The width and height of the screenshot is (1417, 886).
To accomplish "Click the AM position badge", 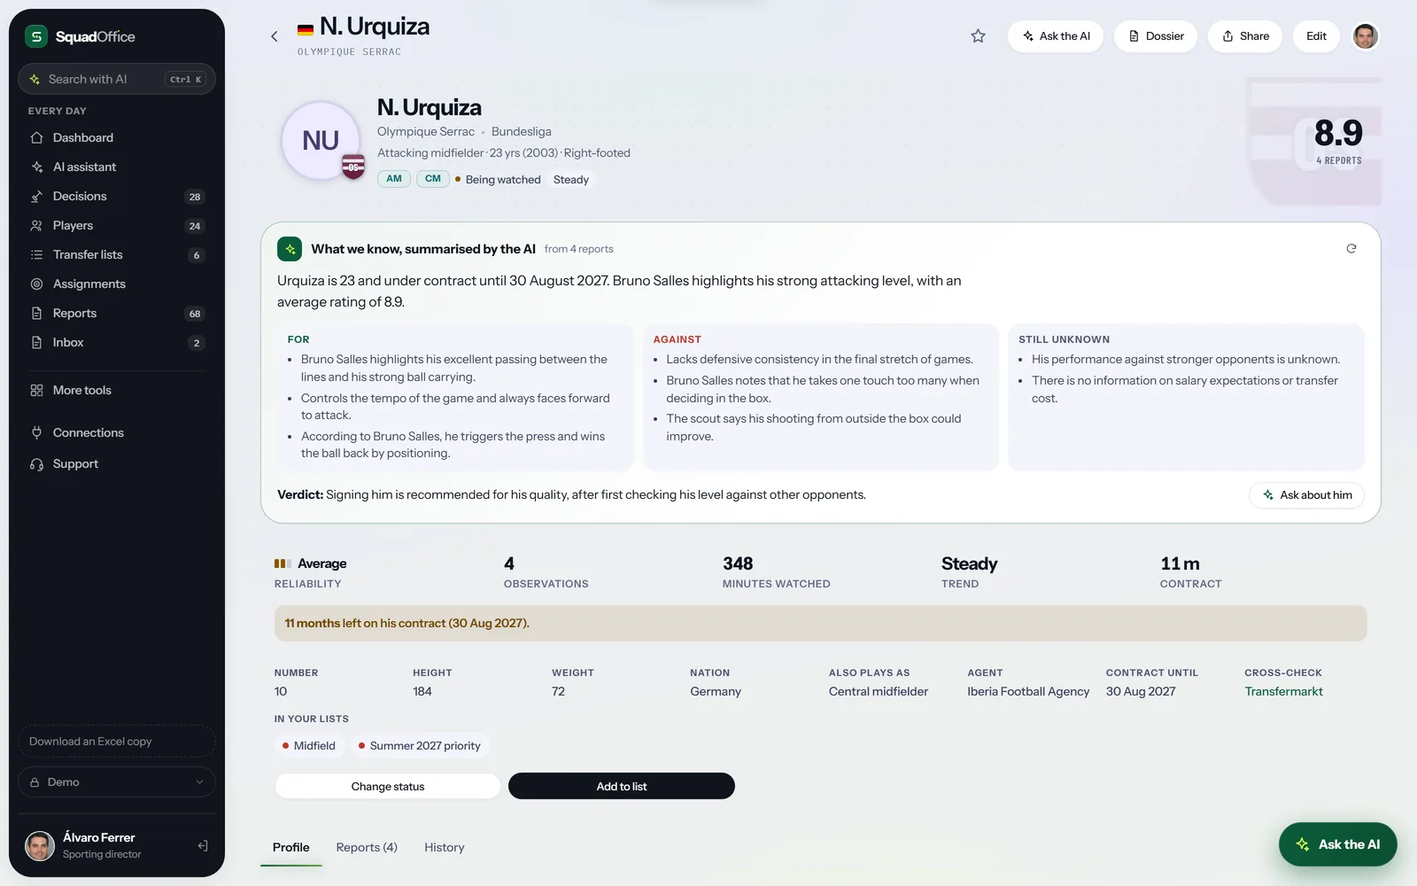I will coord(394,179).
